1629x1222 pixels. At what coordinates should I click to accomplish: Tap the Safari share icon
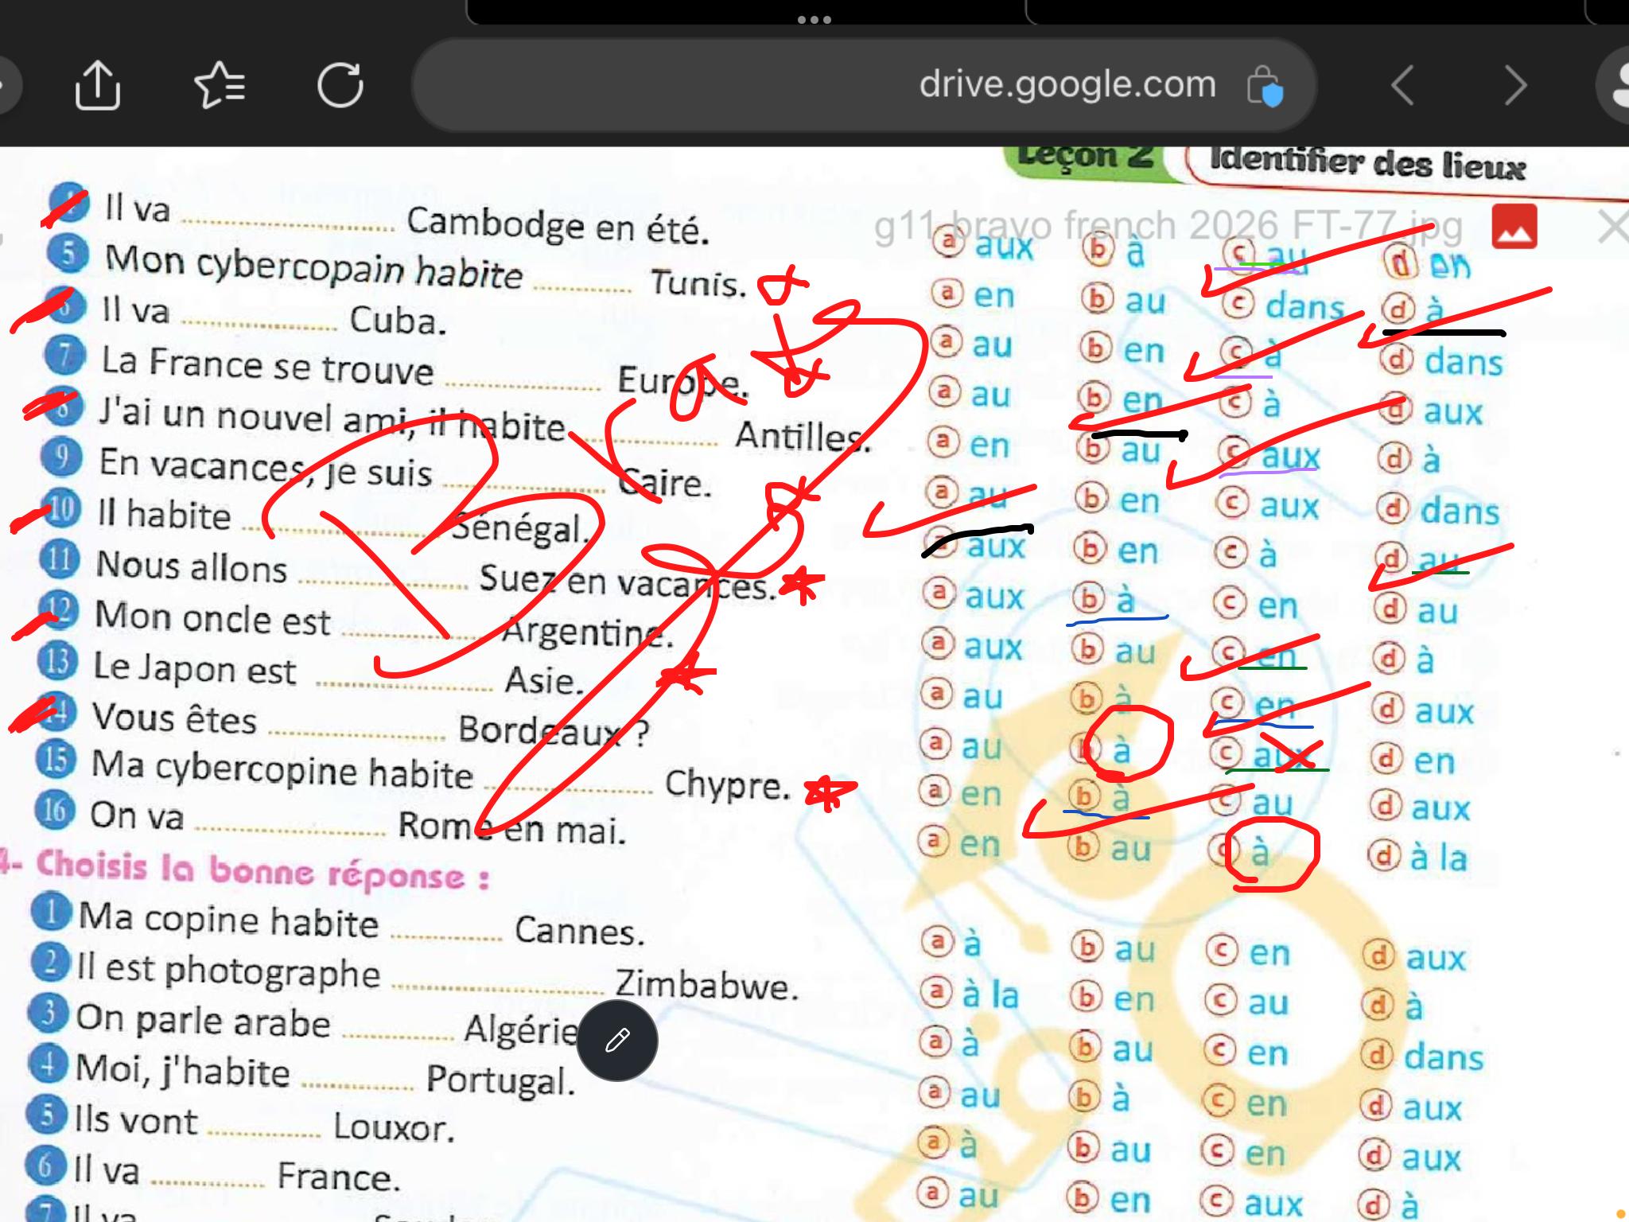click(x=97, y=85)
